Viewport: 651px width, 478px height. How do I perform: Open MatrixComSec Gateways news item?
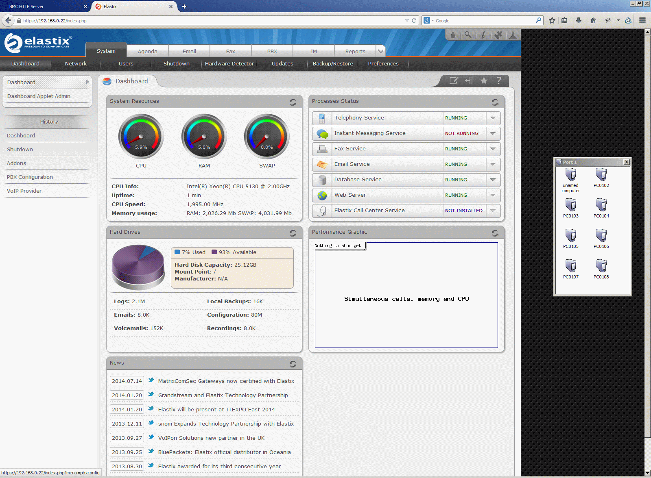(226, 381)
